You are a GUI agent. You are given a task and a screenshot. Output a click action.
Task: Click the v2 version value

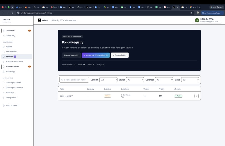pyautogui.click(x=145, y=96)
